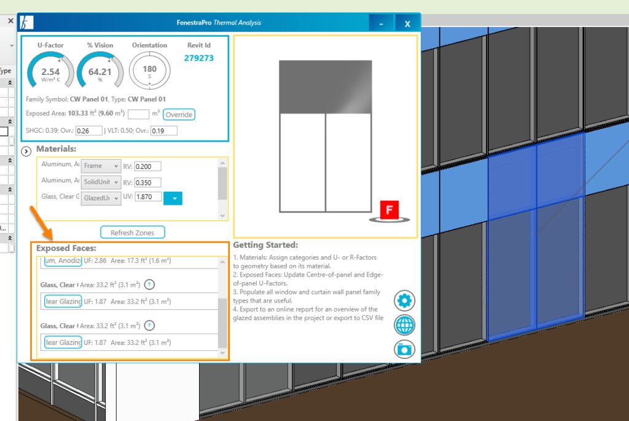Click the U-Factor gauge showing 2.54
This screenshot has width=629, height=421.
(x=50, y=70)
